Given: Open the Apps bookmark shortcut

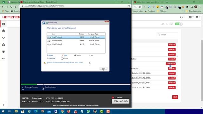Looking at the screenshot, I should [5, 11].
